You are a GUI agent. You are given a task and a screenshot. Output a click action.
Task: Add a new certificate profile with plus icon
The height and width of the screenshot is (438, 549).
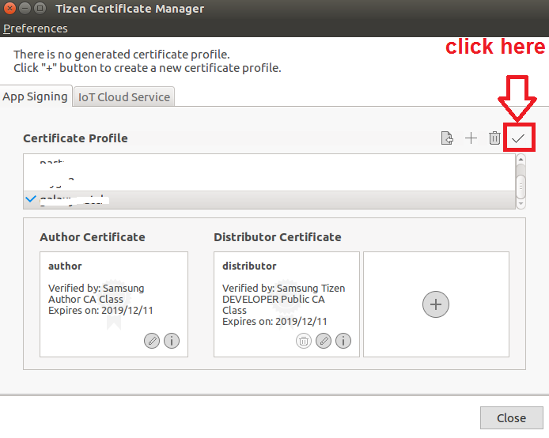pyautogui.click(x=471, y=138)
